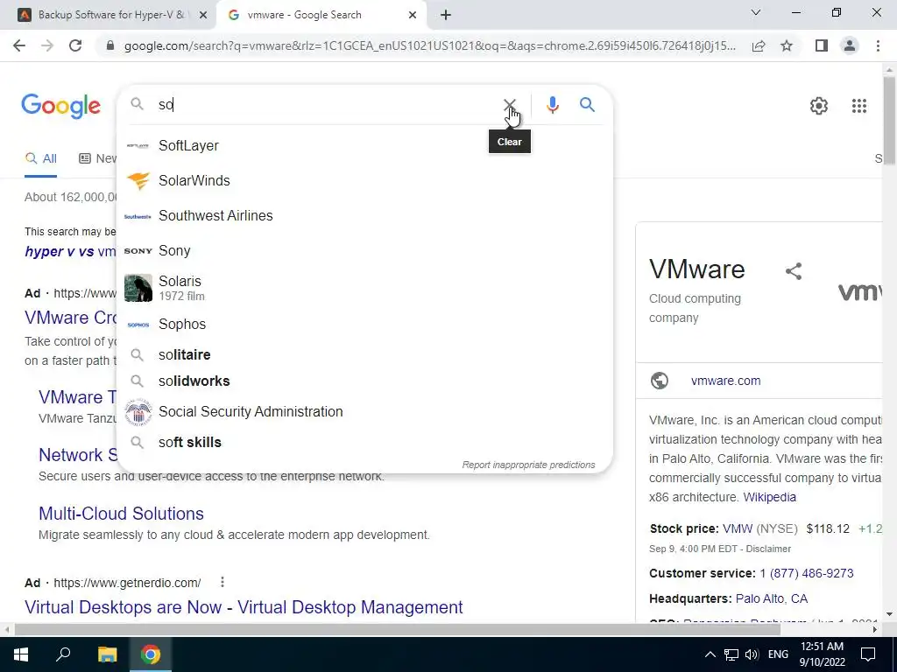897x672 pixels.
Task: Open Windows taskbar search
Action: 63,654
